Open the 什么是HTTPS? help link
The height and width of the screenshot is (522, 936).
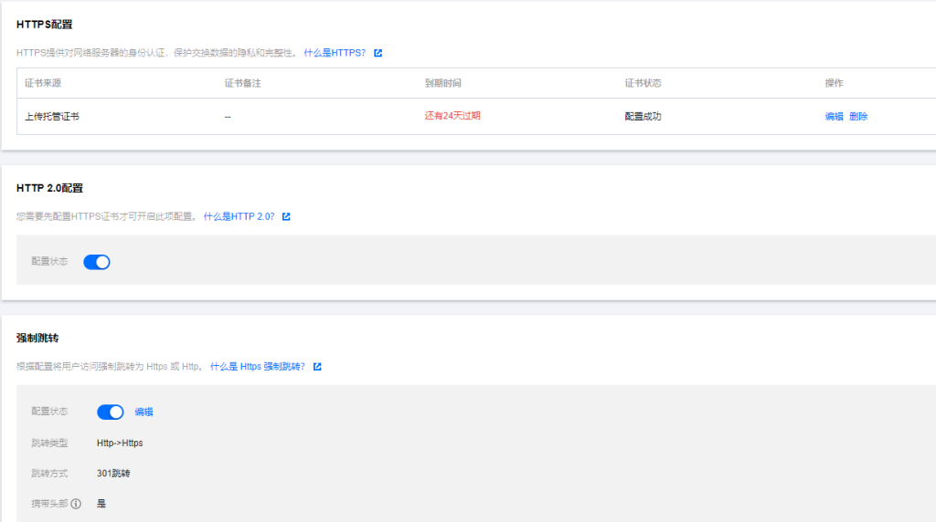(x=335, y=53)
